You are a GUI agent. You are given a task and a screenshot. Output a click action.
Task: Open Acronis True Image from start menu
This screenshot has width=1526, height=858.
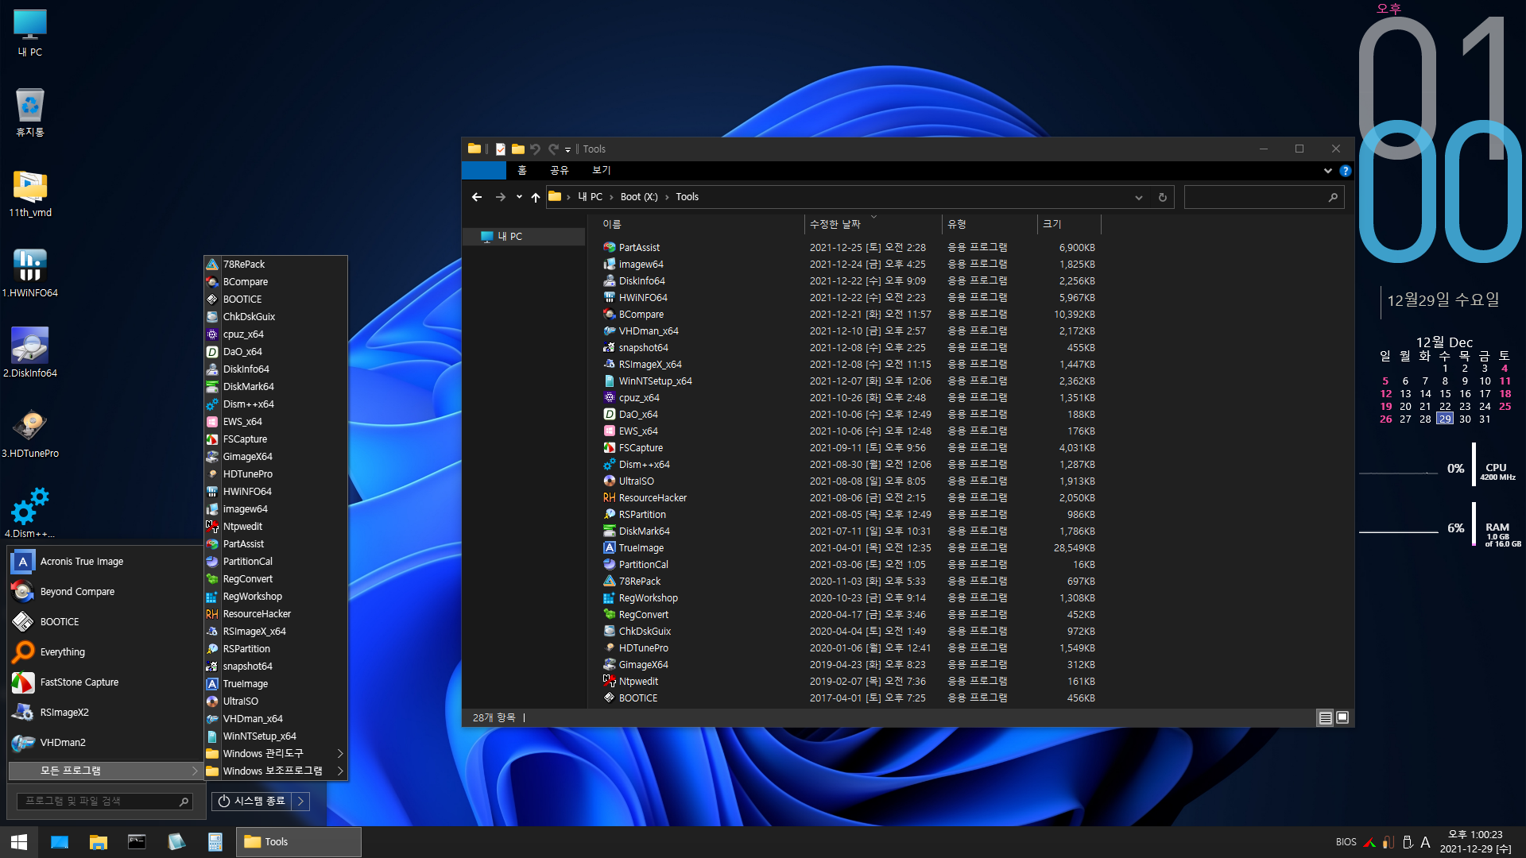[104, 562]
